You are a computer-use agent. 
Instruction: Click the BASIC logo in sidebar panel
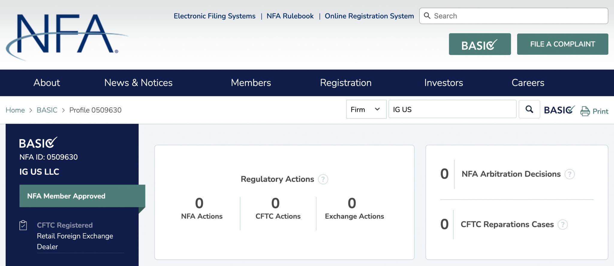[38, 143]
